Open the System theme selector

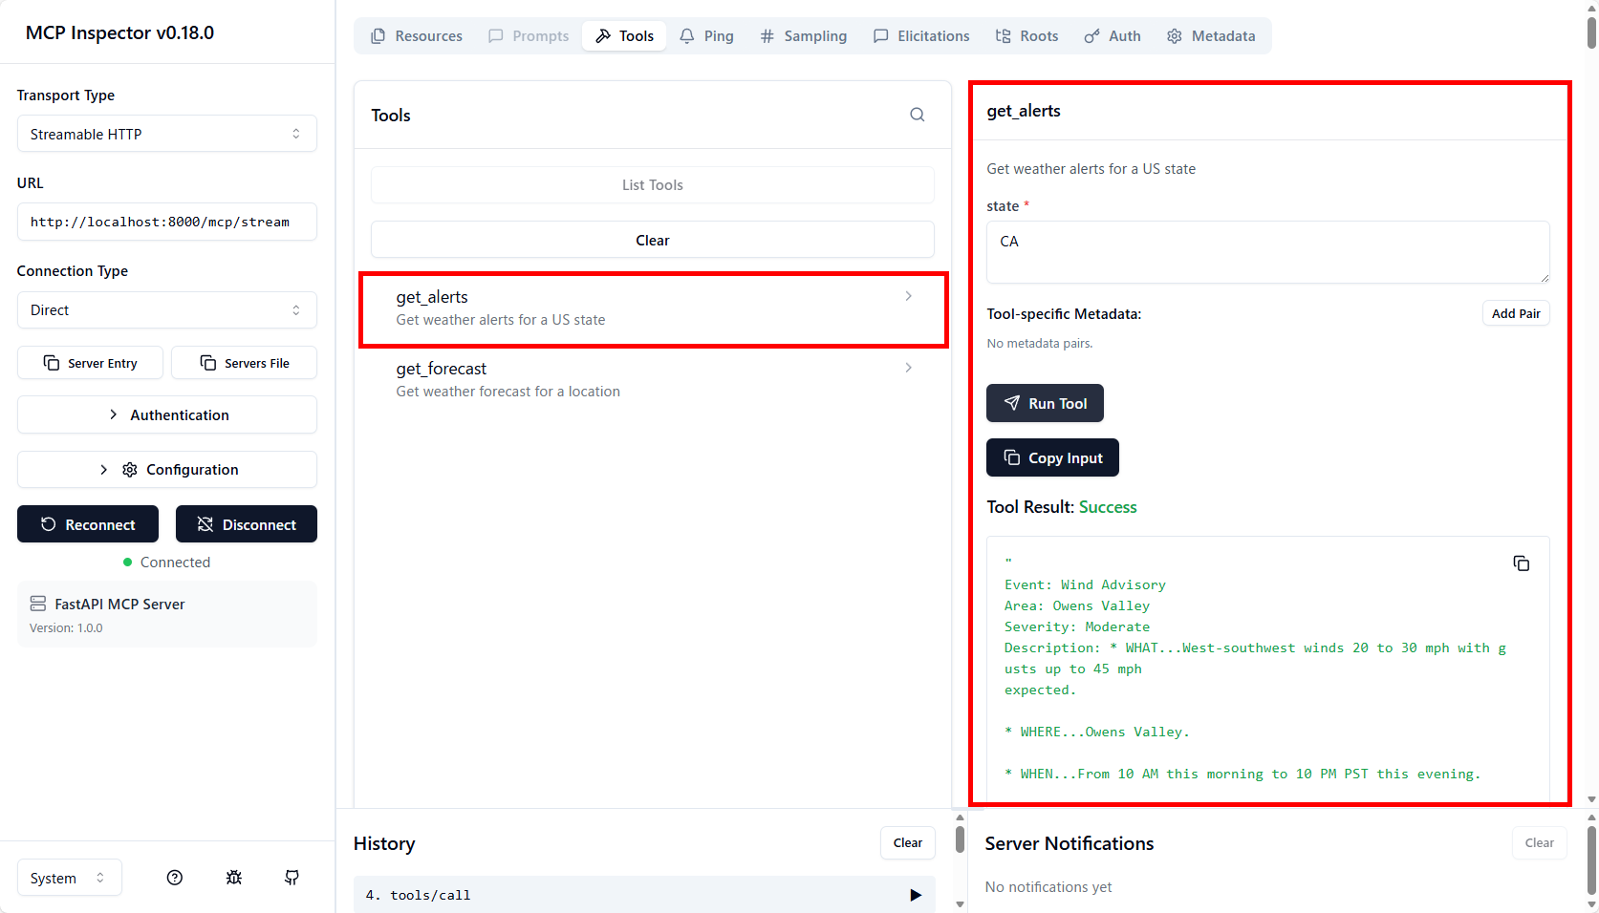[69, 878]
